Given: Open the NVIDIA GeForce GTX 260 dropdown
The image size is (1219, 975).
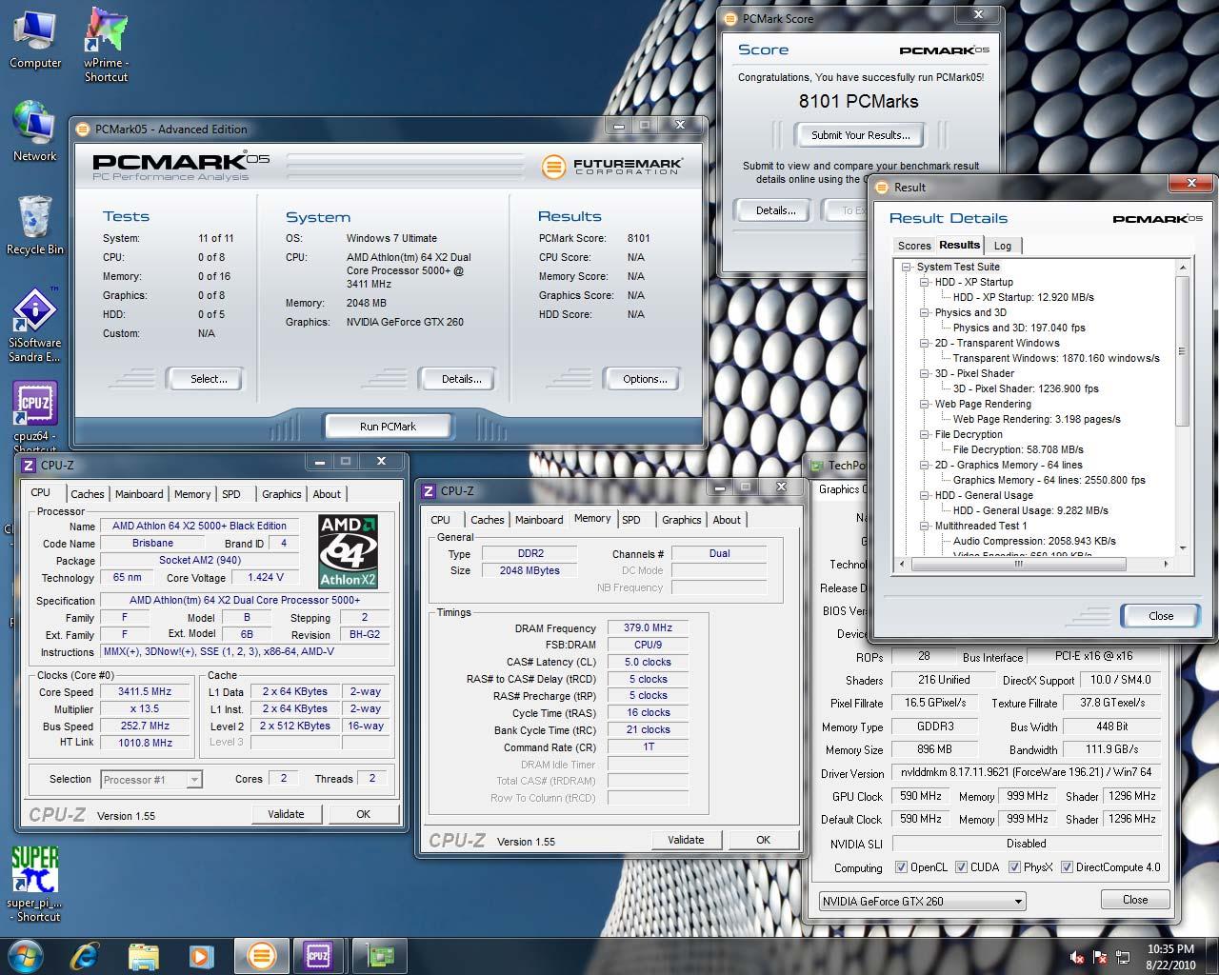Looking at the screenshot, I should click(x=922, y=901).
